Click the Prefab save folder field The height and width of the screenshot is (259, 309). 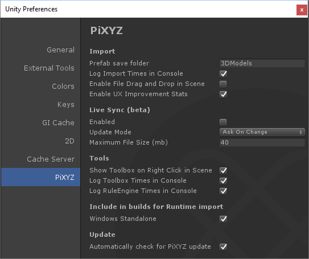coord(262,63)
